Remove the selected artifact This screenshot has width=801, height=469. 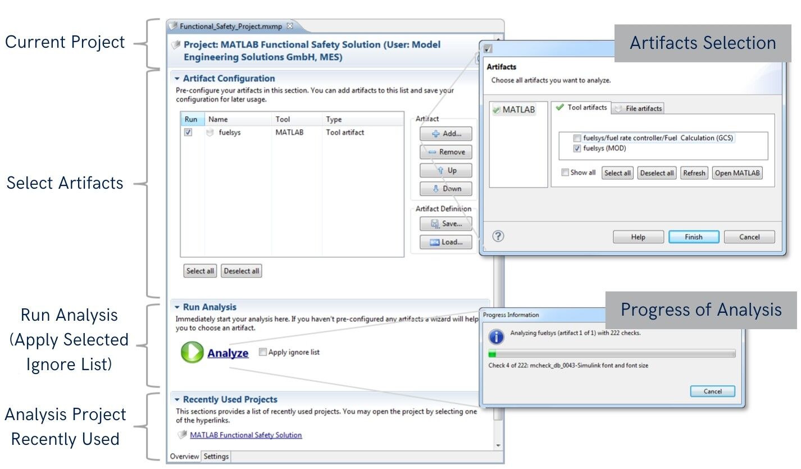pyautogui.click(x=445, y=152)
